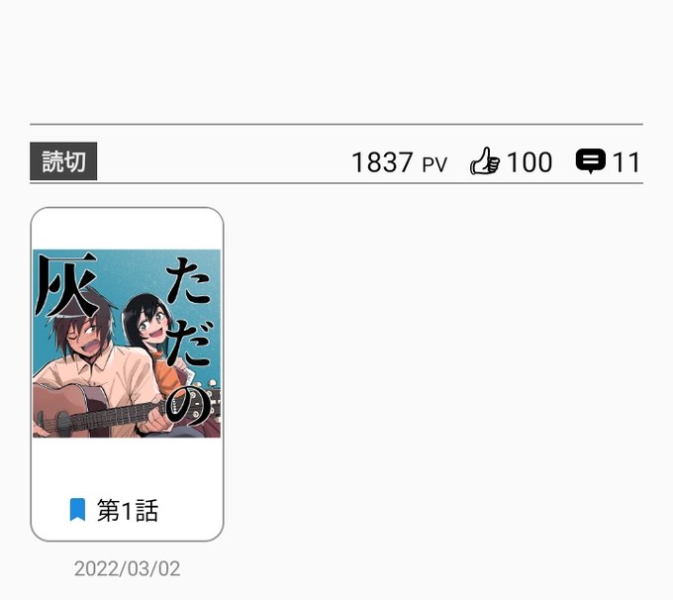
Task: Select the 読切 one-shot badge
Action: pyautogui.click(x=63, y=161)
